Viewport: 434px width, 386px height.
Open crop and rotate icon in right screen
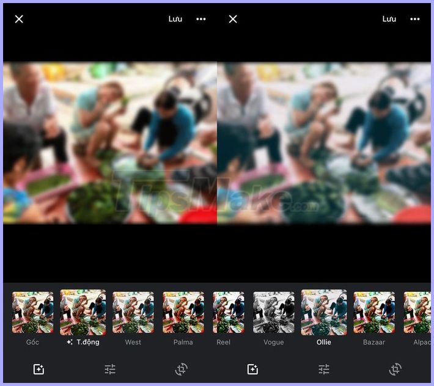(x=395, y=369)
